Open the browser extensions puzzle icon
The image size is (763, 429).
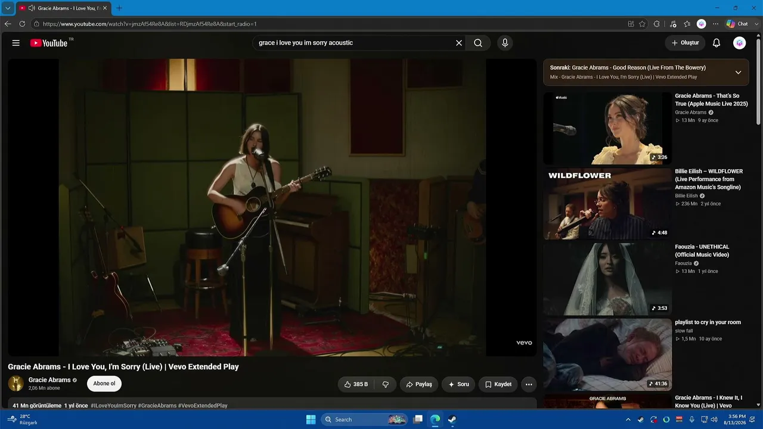tap(657, 24)
